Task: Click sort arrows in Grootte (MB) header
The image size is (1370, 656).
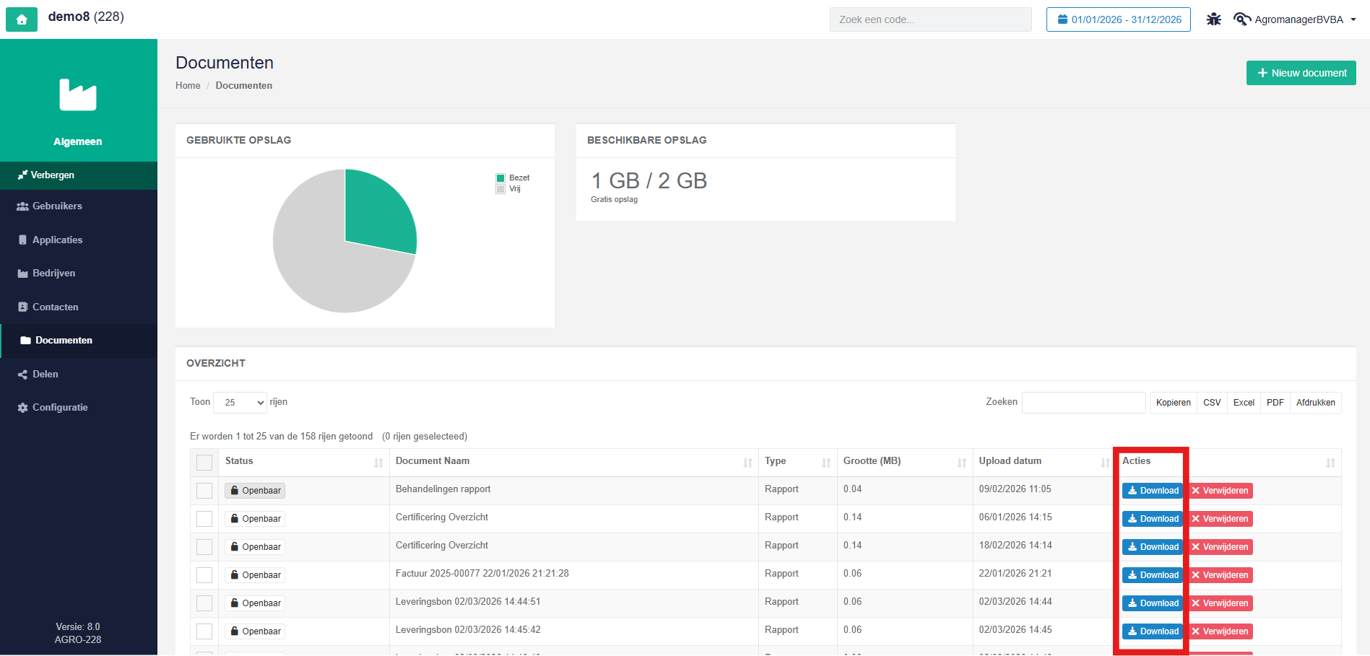Action: coord(962,463)
